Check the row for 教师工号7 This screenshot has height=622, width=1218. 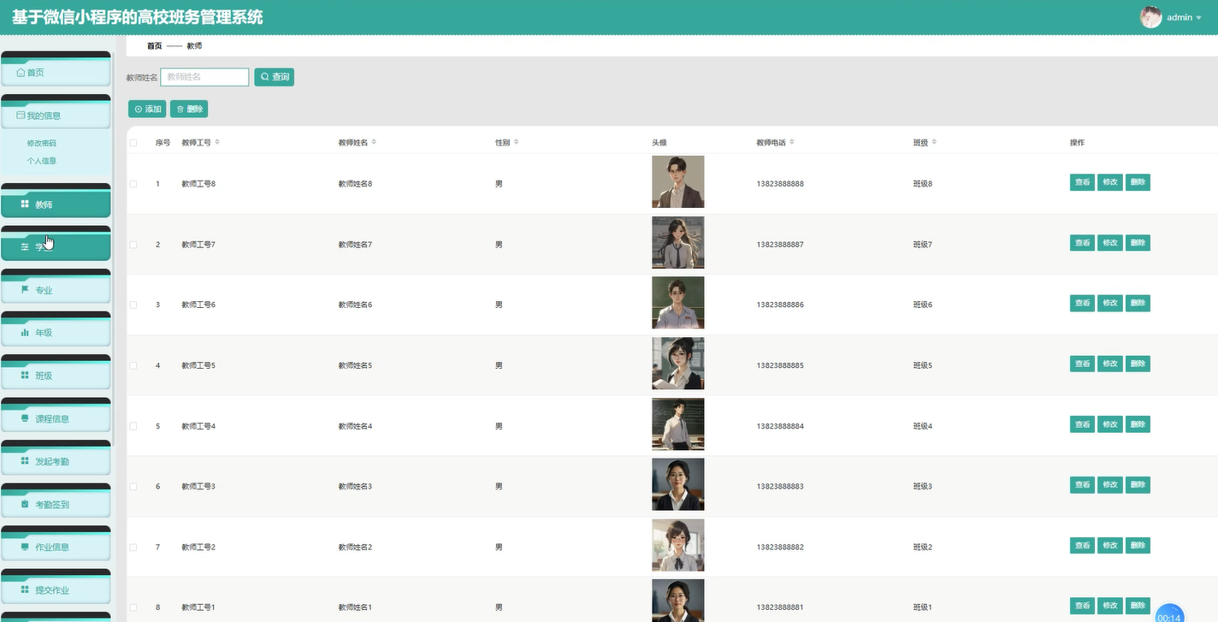tap(133, 245)
